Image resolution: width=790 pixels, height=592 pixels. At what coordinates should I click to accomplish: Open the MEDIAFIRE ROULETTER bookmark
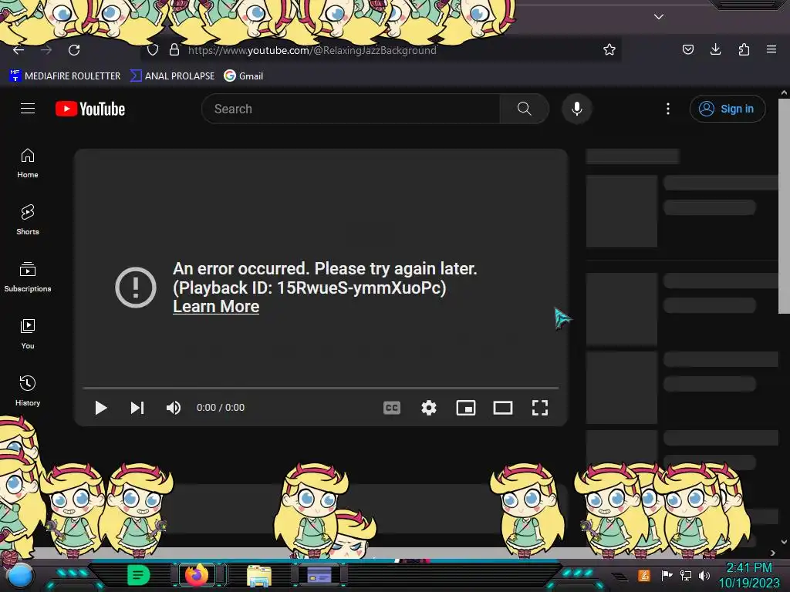[65, 76]
